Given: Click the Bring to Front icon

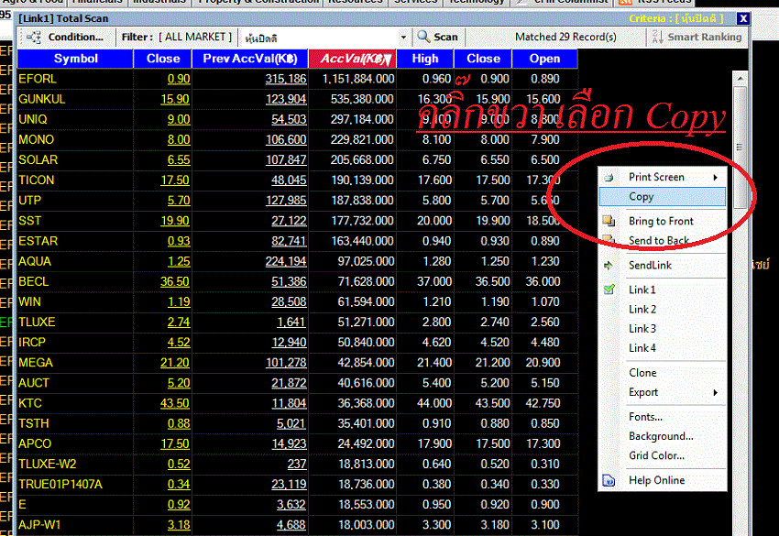Looking at the screenshot, I should click(609, 221).
